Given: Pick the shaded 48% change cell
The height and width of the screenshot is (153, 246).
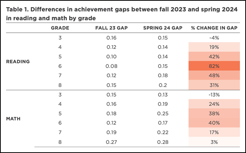Looking at the screenshot, I should 214,75.
